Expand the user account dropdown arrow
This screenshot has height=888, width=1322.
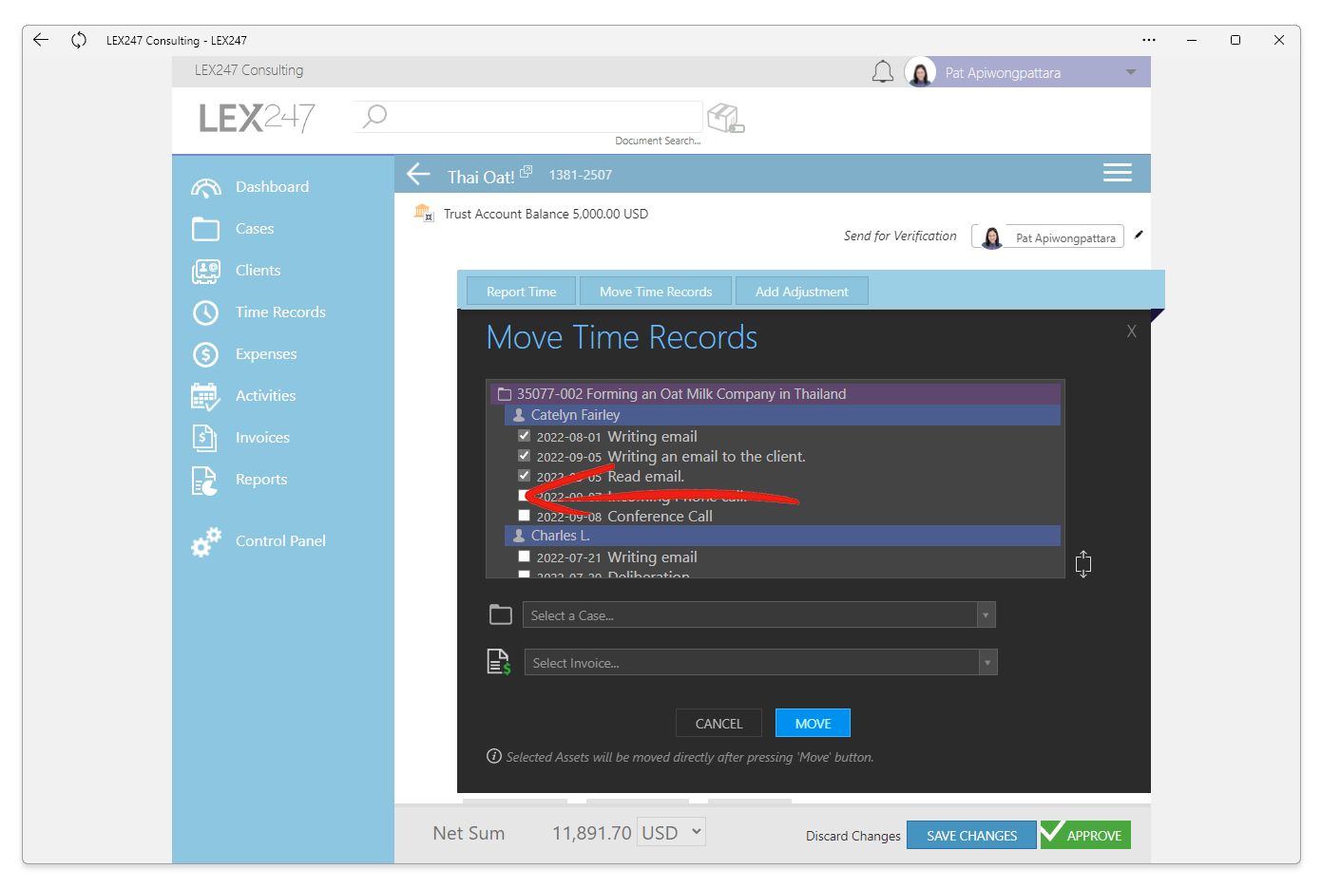(x=1131, y=72)
